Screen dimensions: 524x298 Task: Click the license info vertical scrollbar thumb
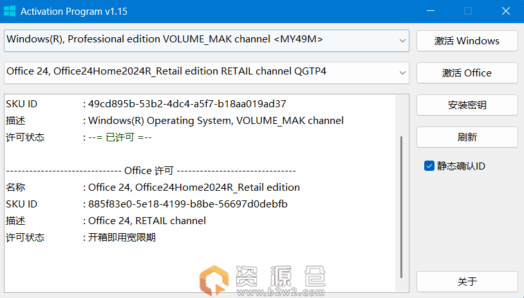pos(401,207)
